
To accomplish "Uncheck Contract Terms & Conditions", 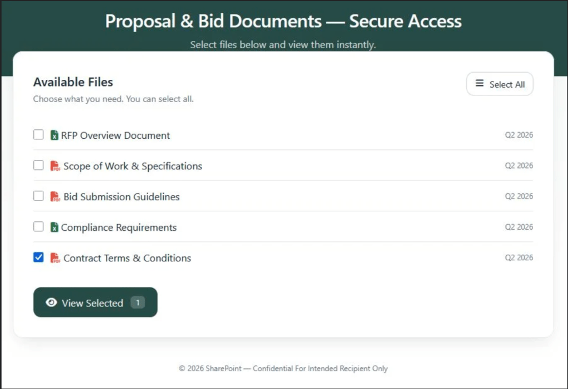I will point(38,257).
